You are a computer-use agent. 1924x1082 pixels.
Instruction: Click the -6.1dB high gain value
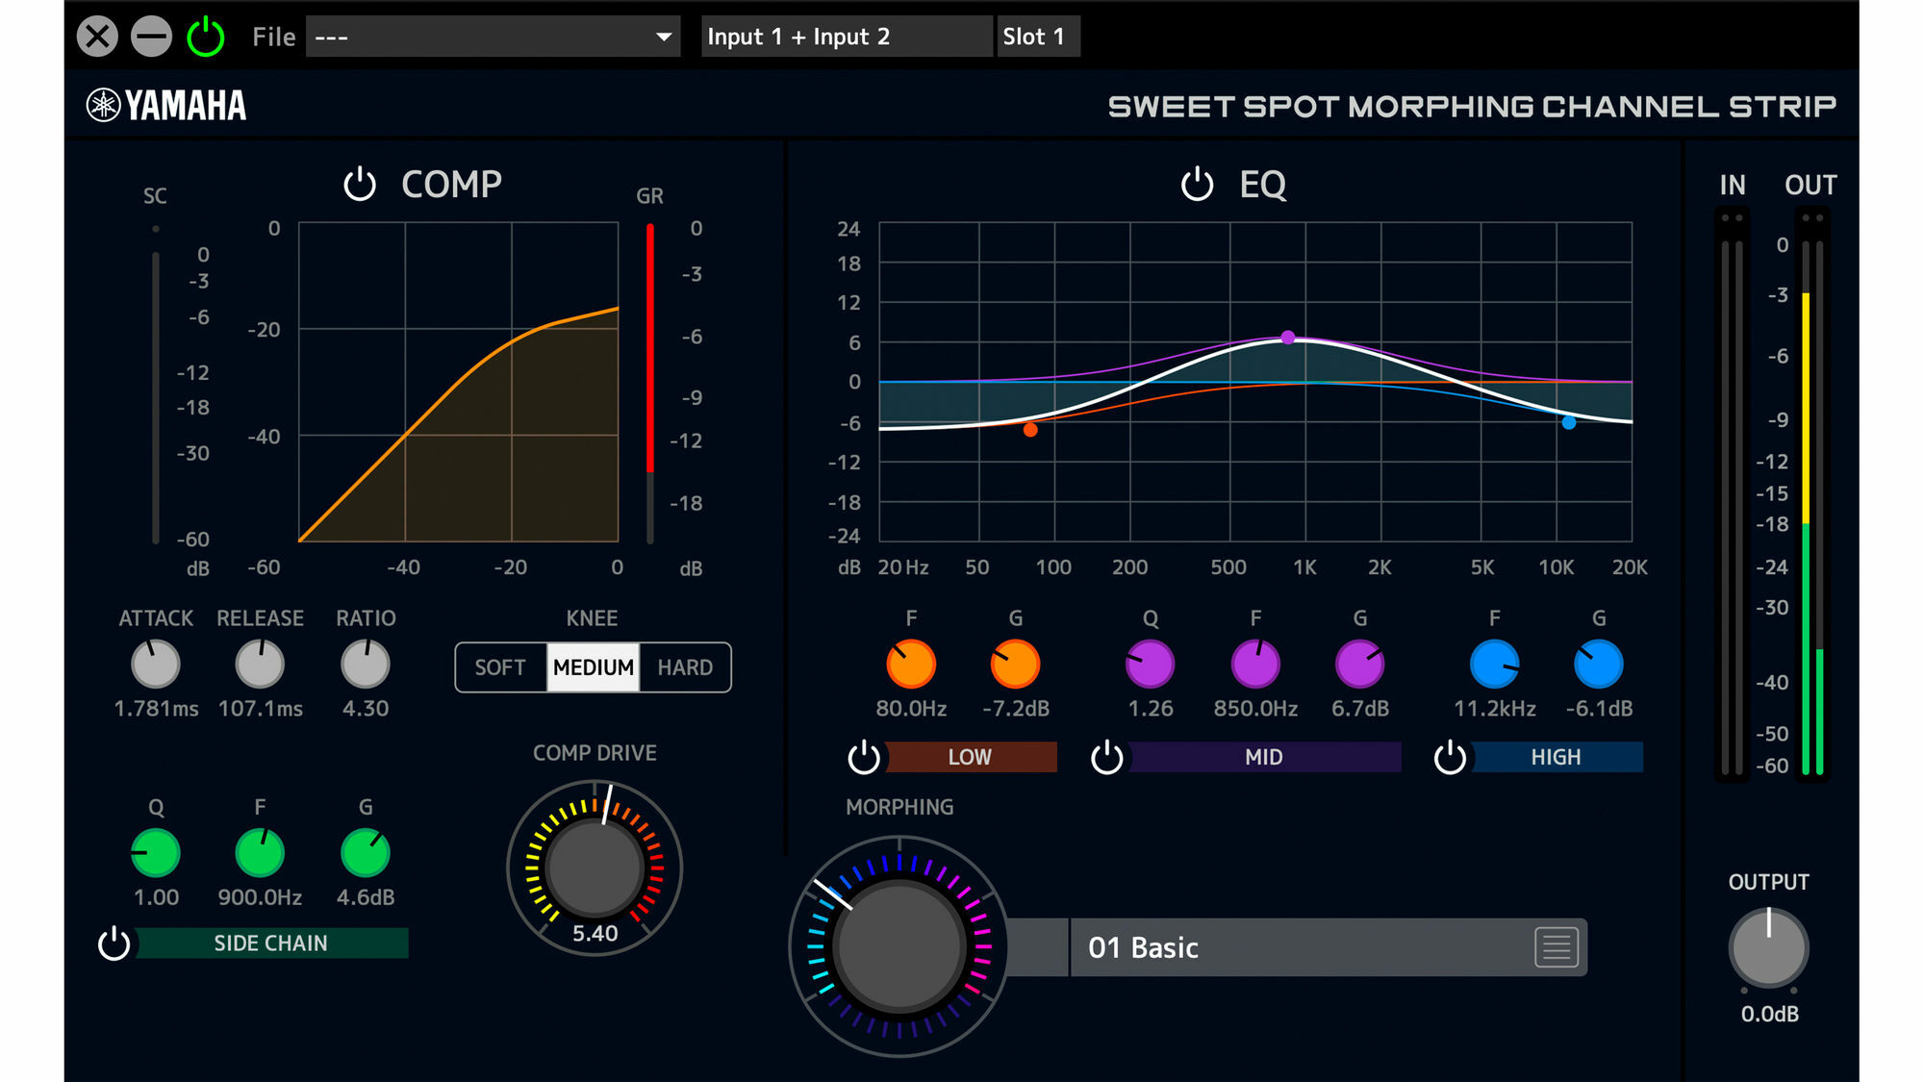pyautogui.click(x=1599, y=709)
